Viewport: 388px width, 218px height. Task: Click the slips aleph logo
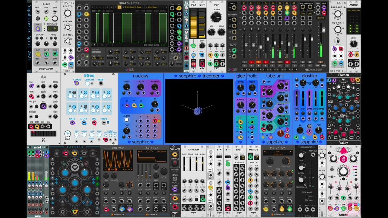(x=43, y=140)
